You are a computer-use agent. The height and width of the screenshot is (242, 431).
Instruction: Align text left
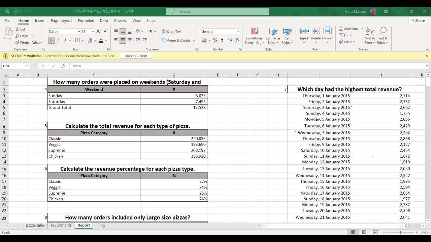[x=116, y=40]
